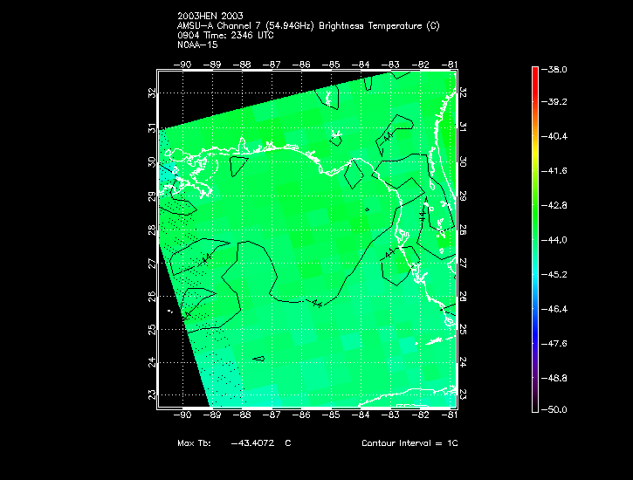633x480 pixels.
Task: Click the "23" latitude label on left axis
Action: [x=152, y=394]
